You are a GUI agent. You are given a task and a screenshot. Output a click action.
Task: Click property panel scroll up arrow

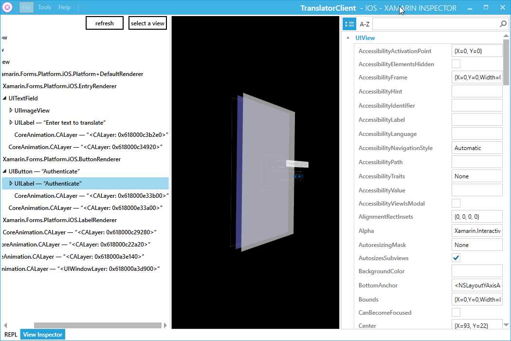click(506, 36)
